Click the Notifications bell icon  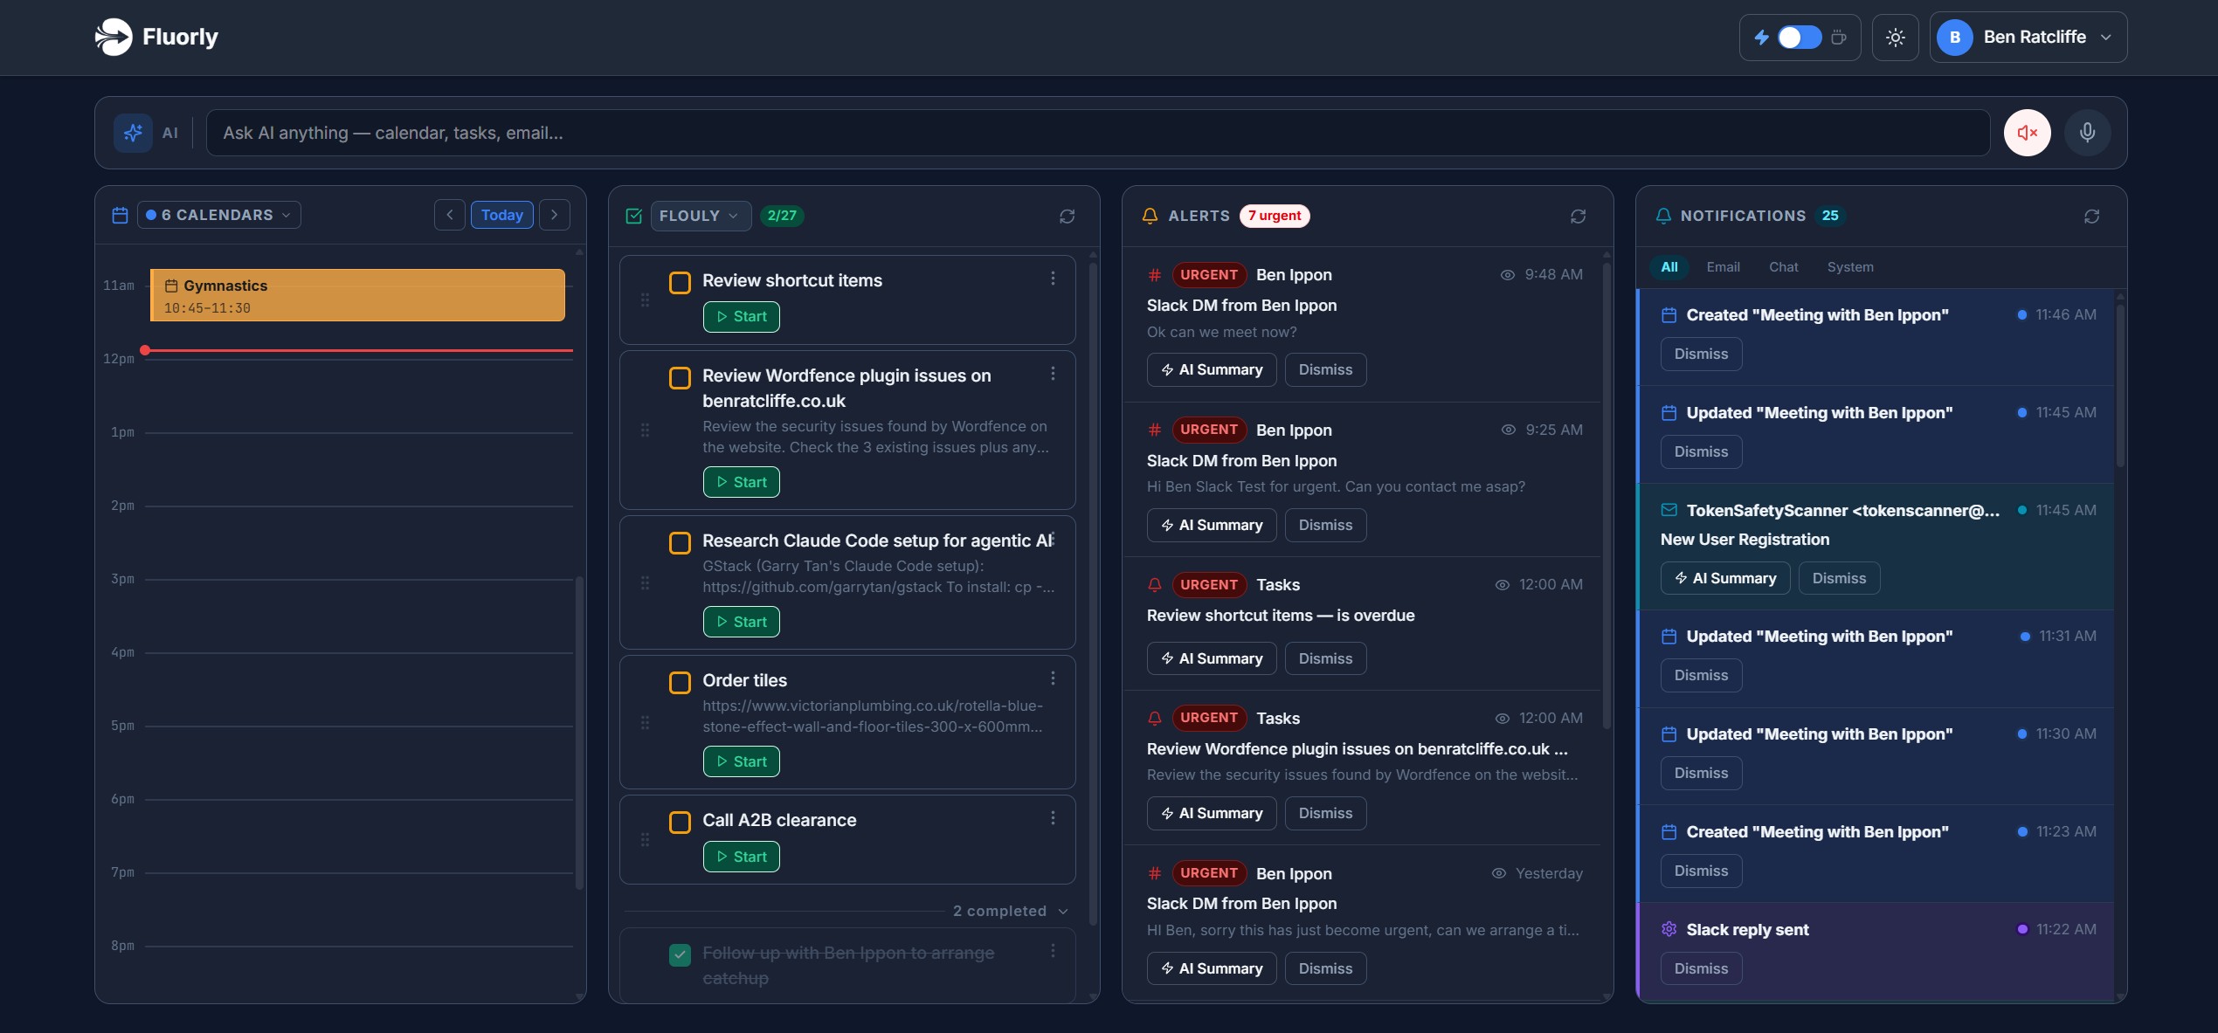1663,216
